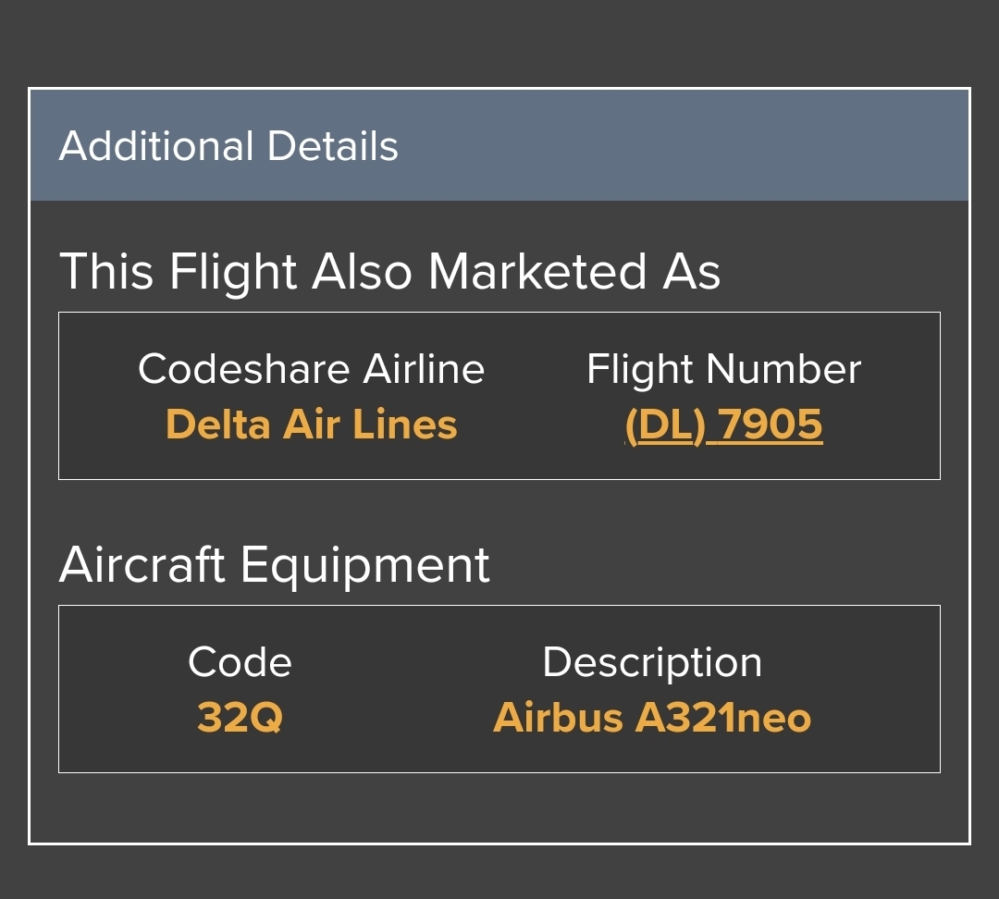Click the A321neo model text
999x899 pixels.
pos(723,718)
